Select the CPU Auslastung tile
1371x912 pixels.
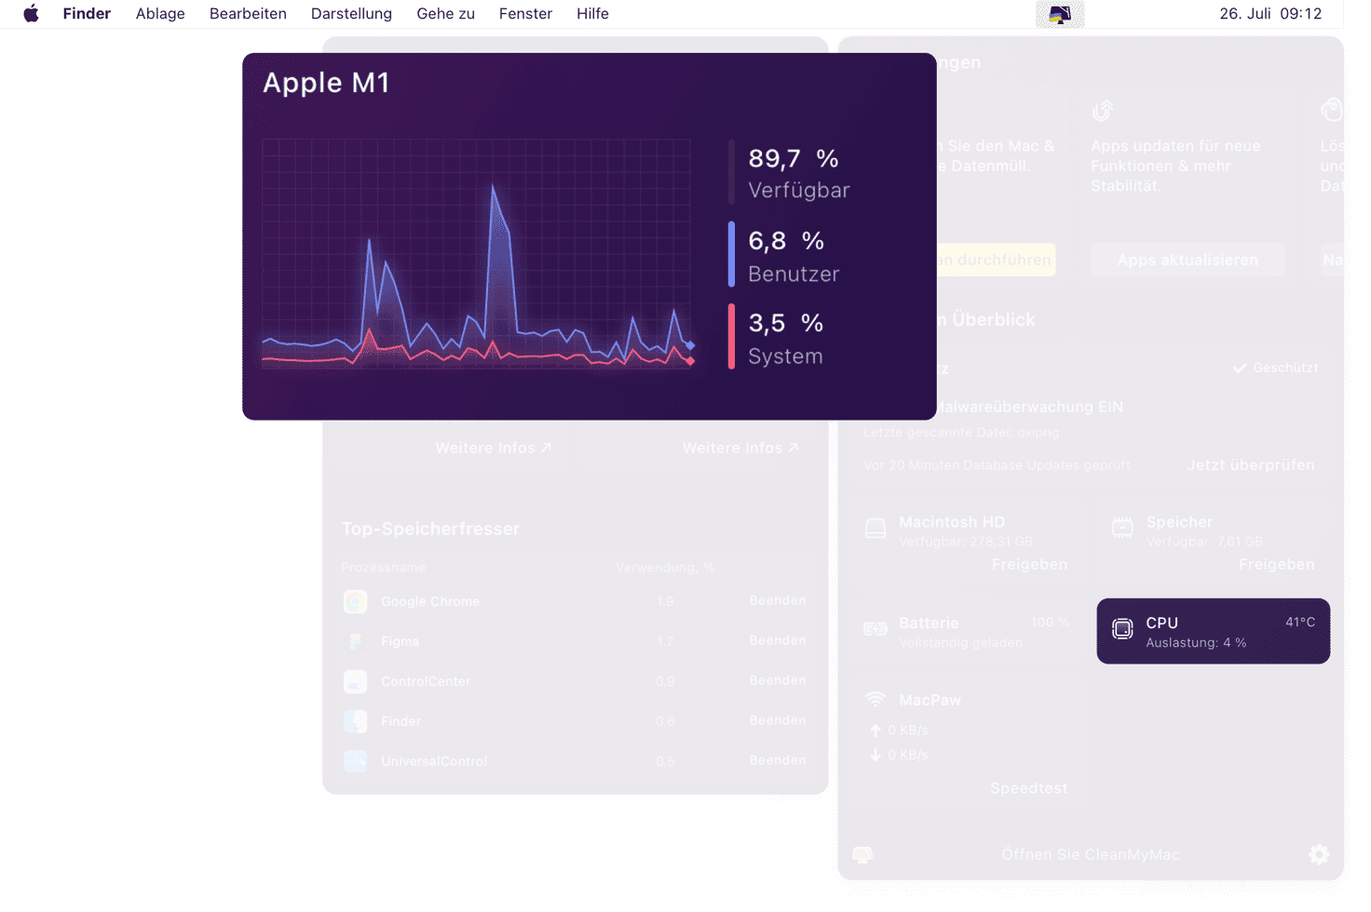(1213, 631)
